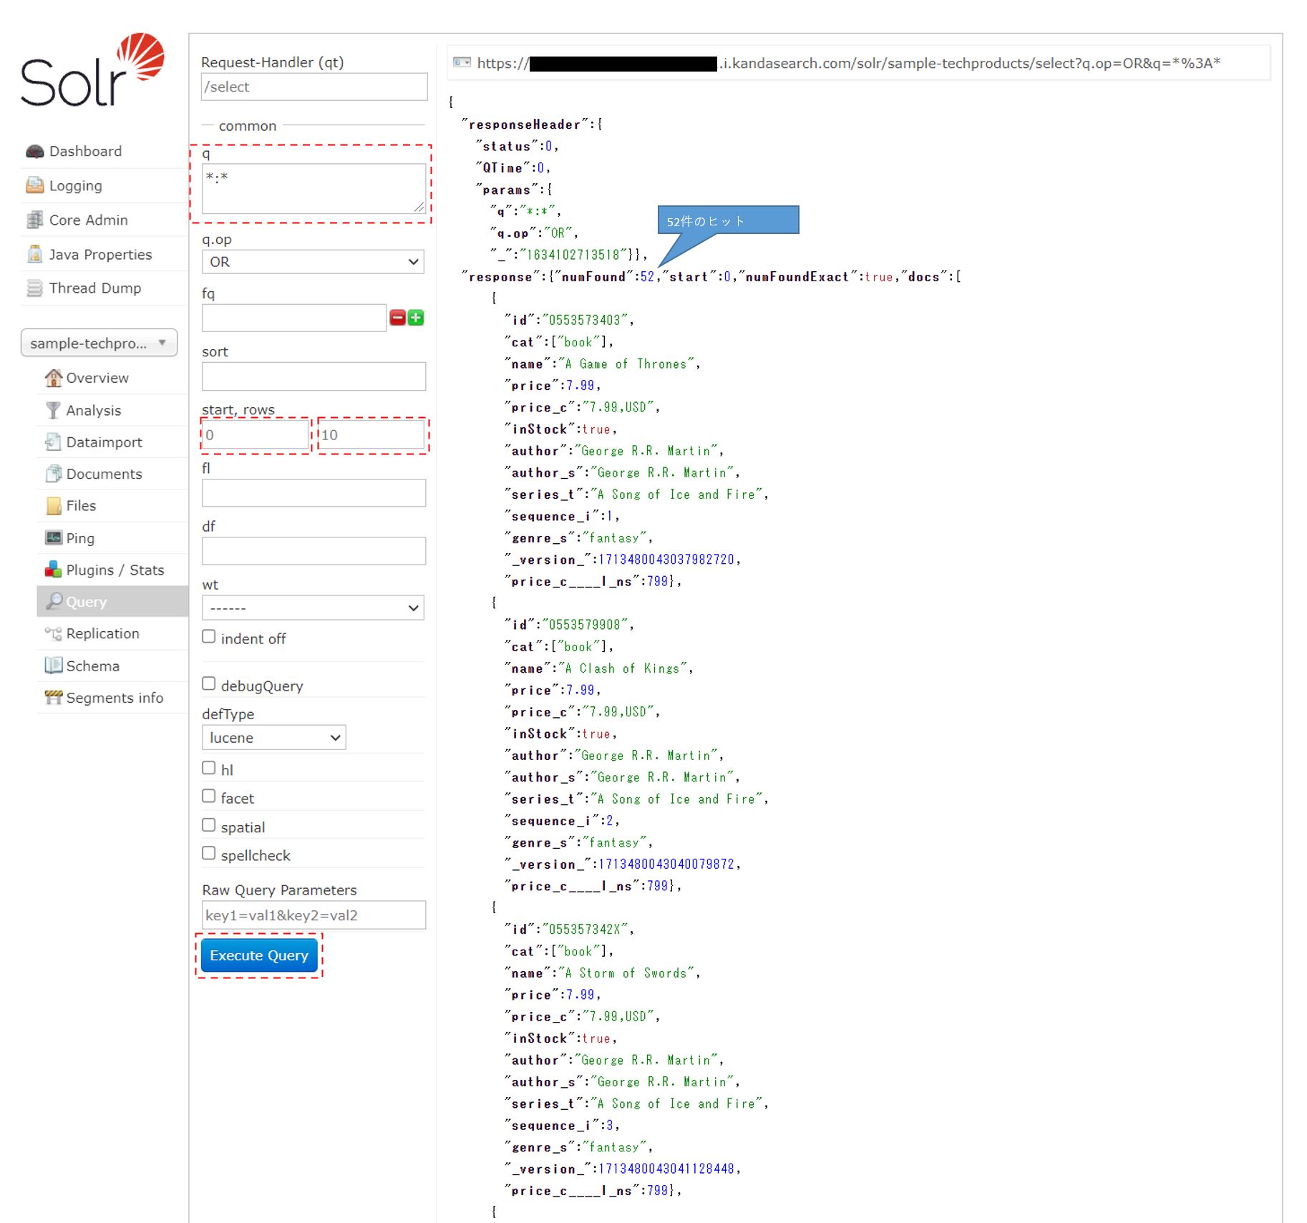
Task: Click the Analysis funnel icon
Action: tap(54, 411)
